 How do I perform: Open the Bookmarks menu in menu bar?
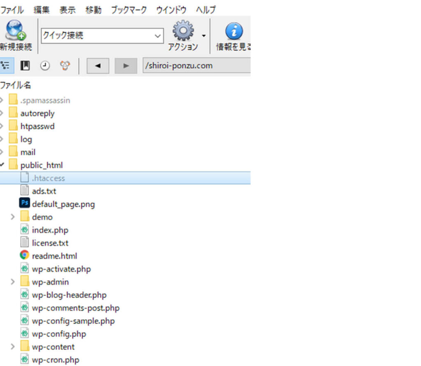click(128, 10)
